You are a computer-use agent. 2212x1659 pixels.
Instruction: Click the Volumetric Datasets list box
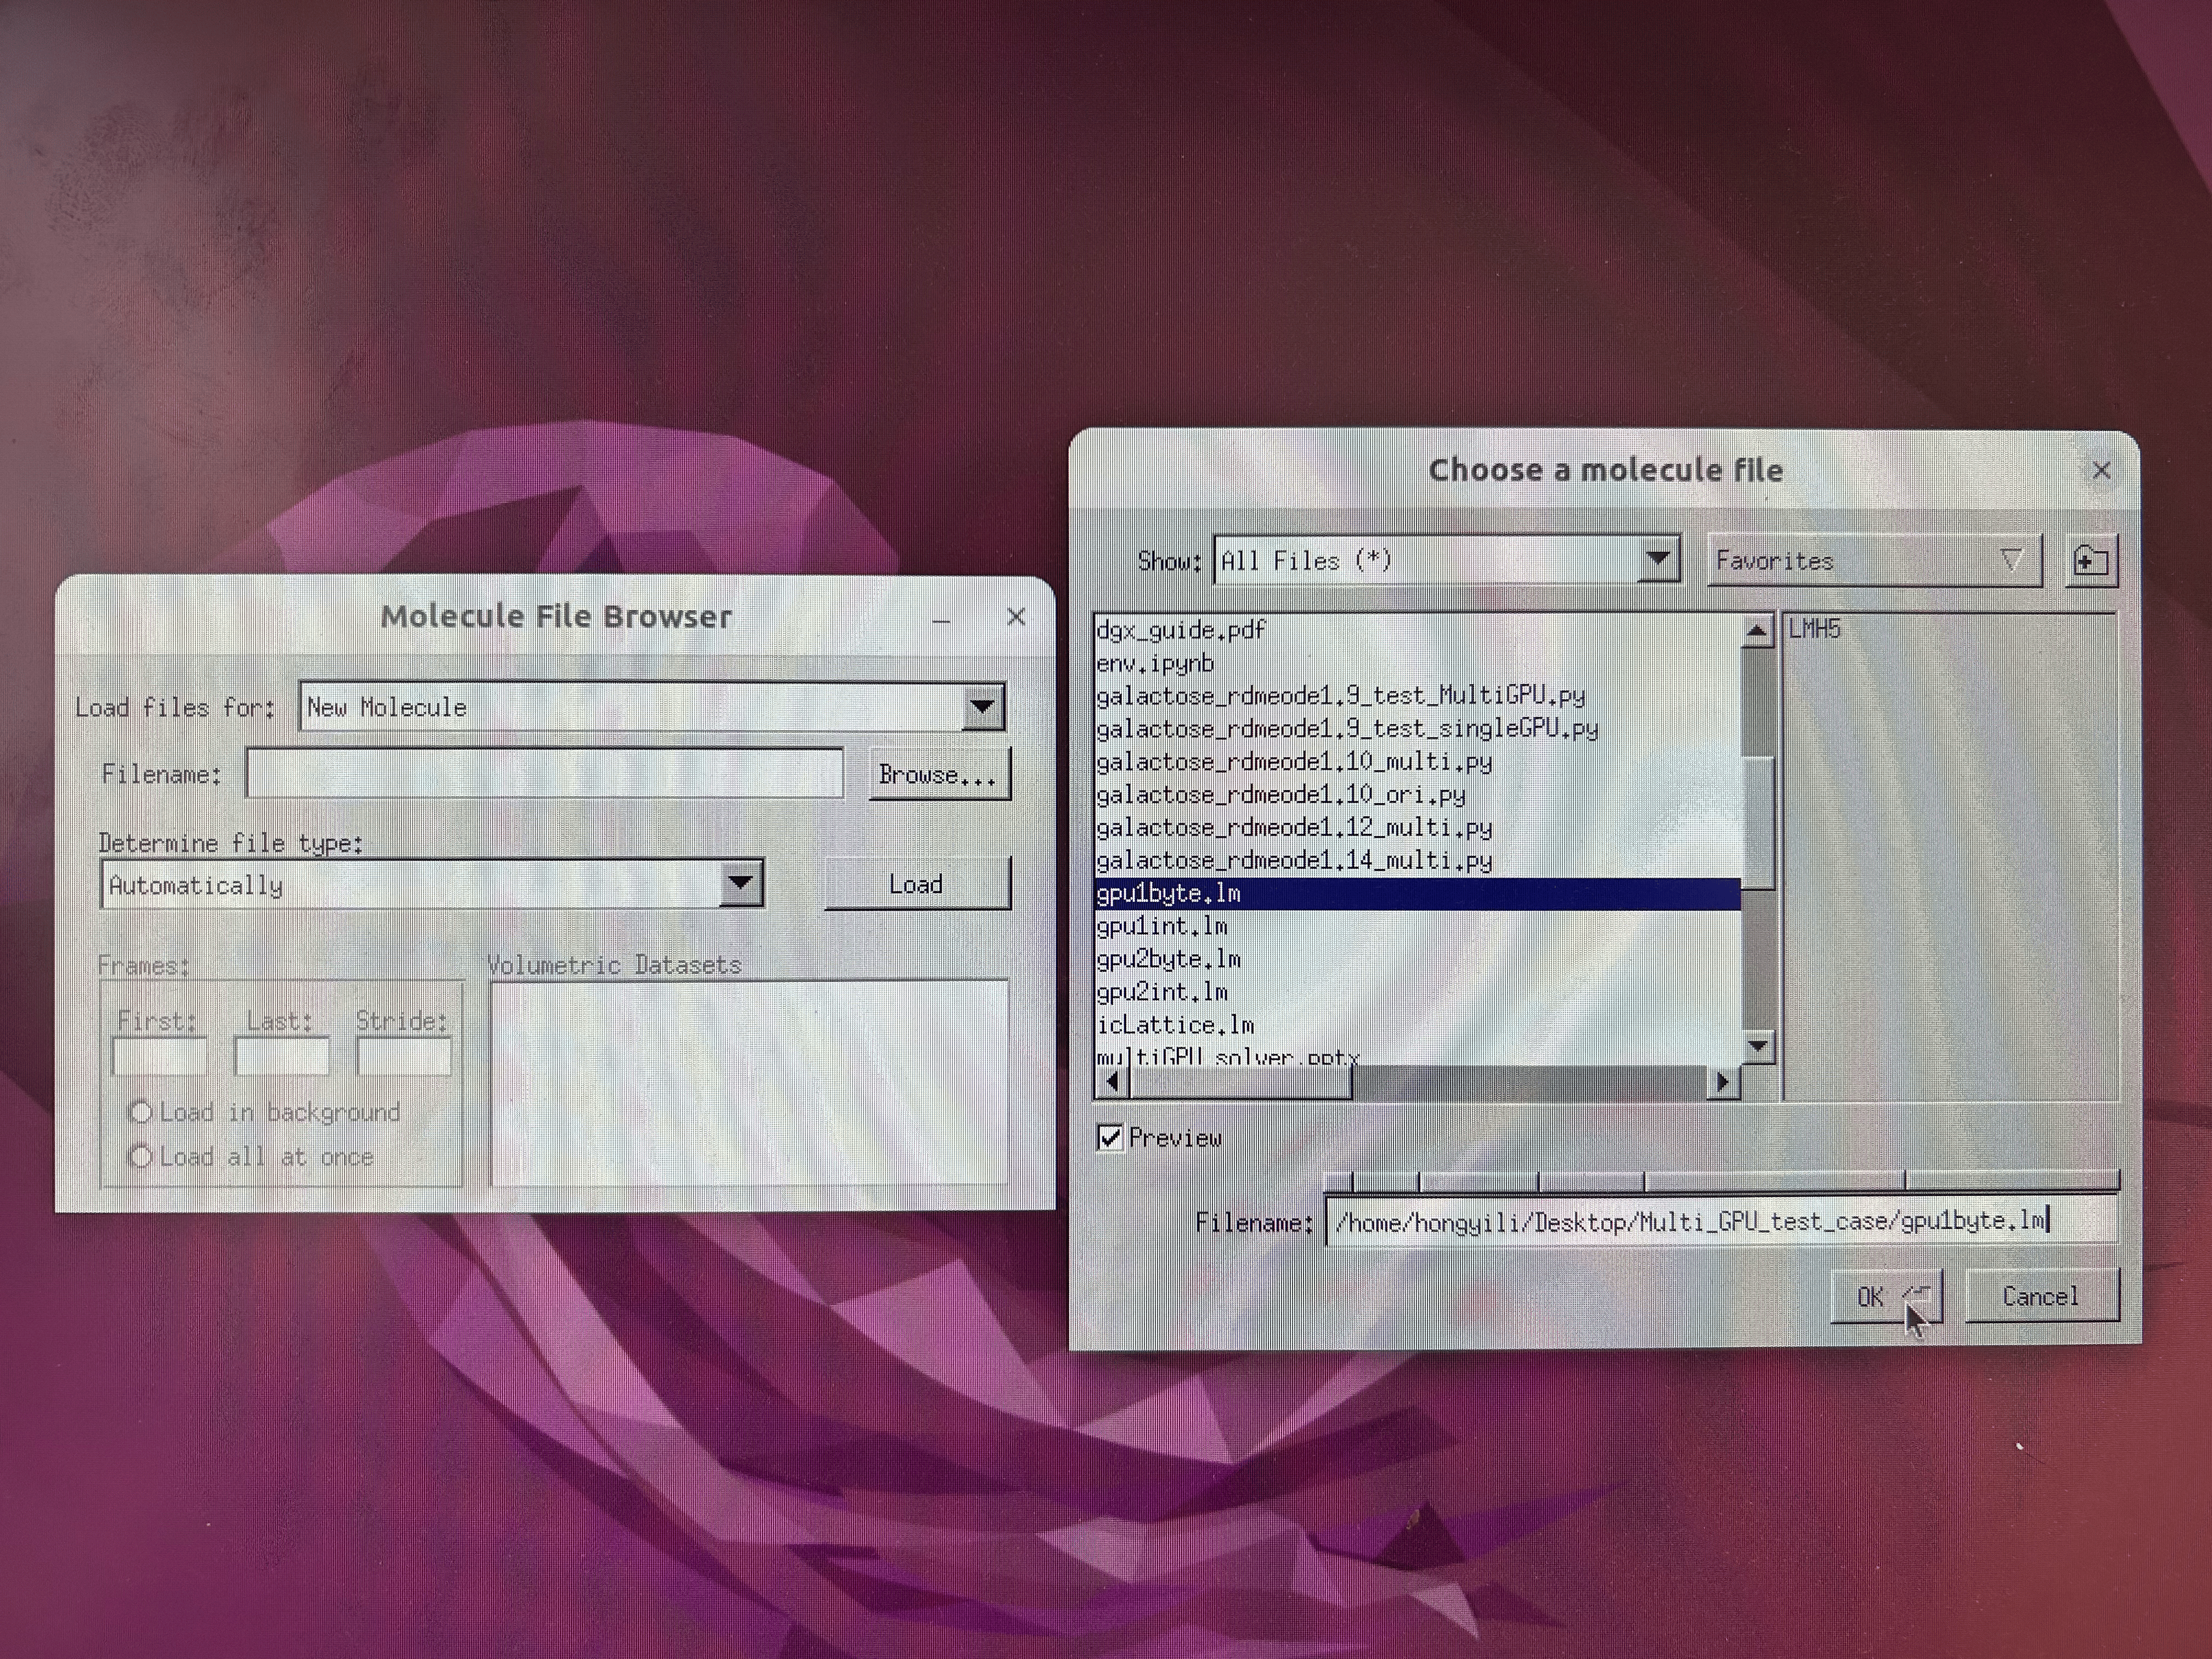(749, 1083)
